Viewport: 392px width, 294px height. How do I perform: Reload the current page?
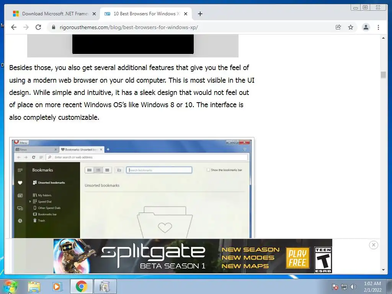(x=38, y=27)
